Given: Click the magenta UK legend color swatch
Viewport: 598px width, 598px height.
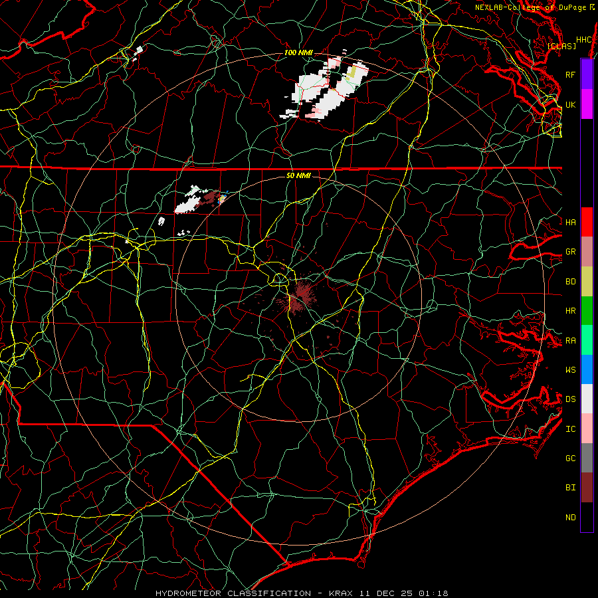Looking at the screenshot, I should coord(587,104).
